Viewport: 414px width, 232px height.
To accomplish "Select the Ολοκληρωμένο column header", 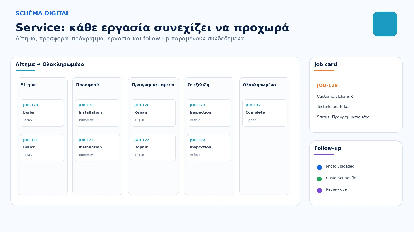I will [259, 85].
